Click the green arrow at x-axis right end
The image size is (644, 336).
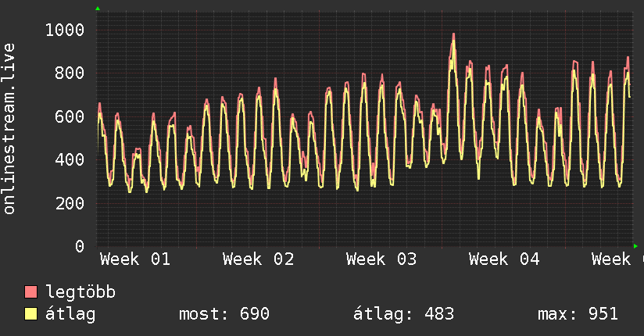(x=636, y=246)
